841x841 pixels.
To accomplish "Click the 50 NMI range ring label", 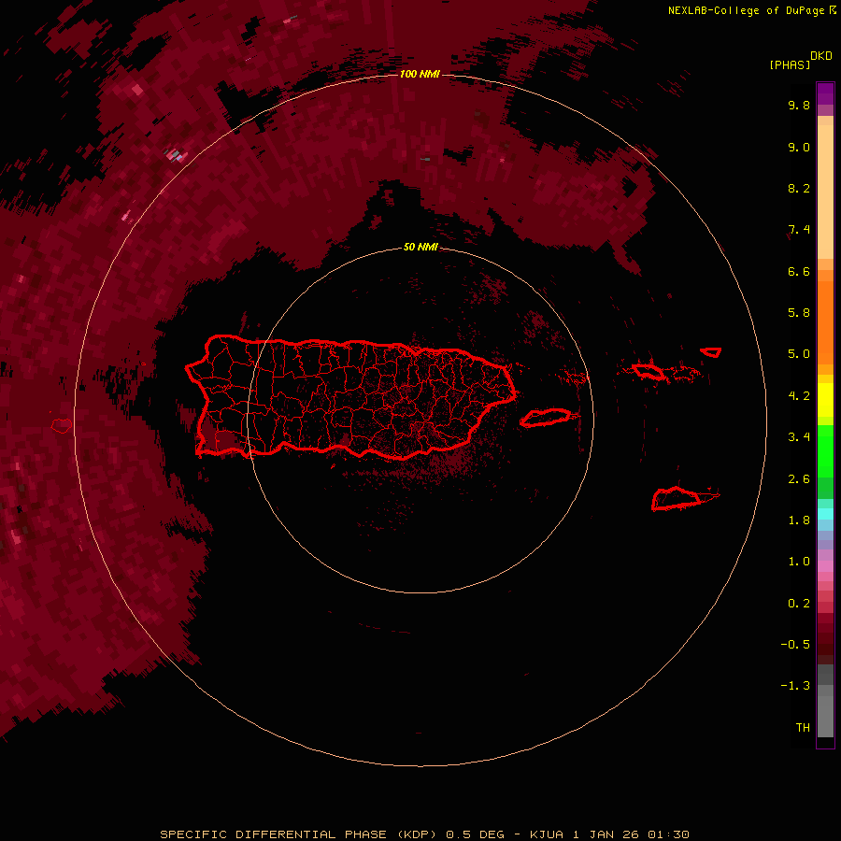I will coord(420,247).
